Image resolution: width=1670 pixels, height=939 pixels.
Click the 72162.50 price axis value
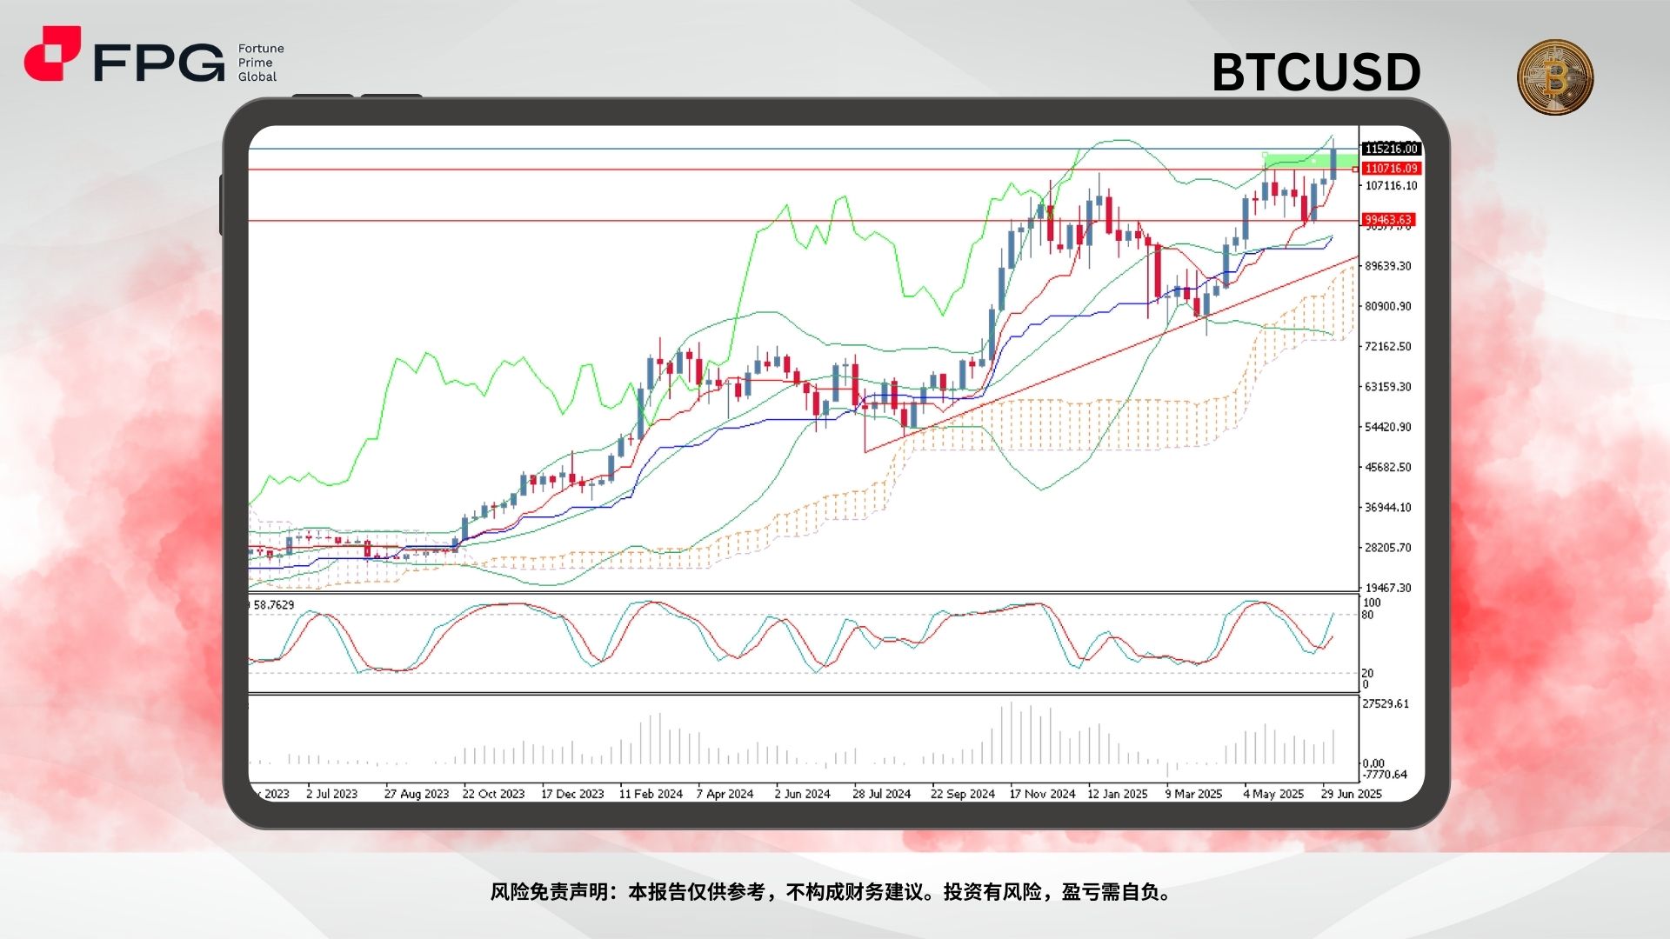tap(1388, 346)
